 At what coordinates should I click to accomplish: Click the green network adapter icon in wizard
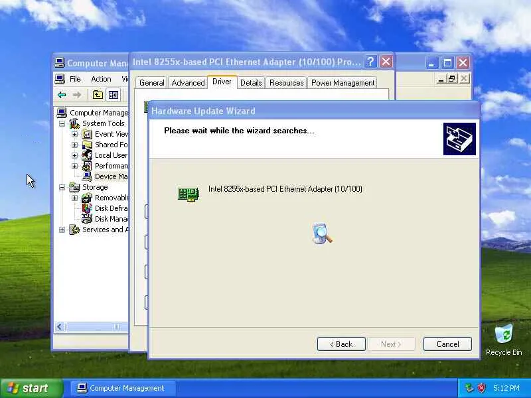click(189, 194)
